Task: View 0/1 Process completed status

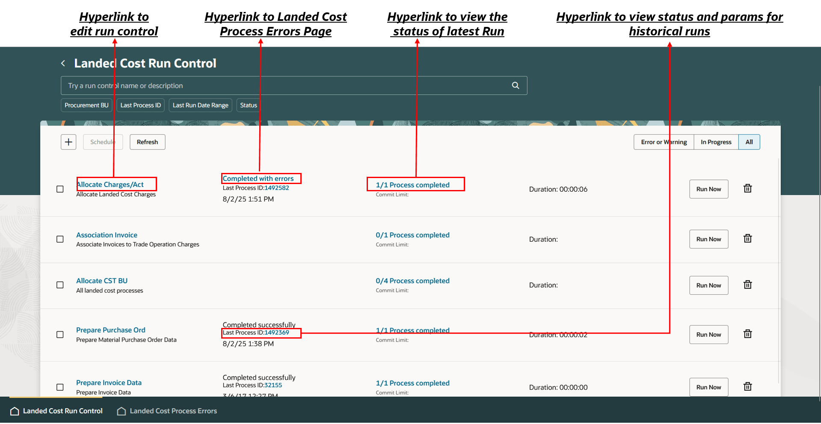Action: [413, 235]
